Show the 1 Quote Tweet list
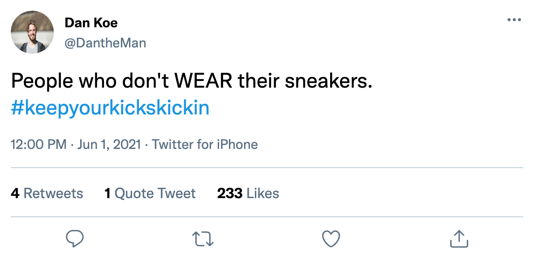534x271 pixels. (x=150, y=193)
